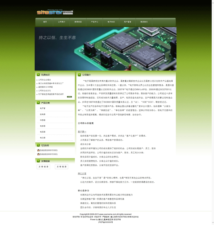This screenshot has width=214, height=225.
Task: Click the circuit board banner image
Action: click(x=105, y=49)
